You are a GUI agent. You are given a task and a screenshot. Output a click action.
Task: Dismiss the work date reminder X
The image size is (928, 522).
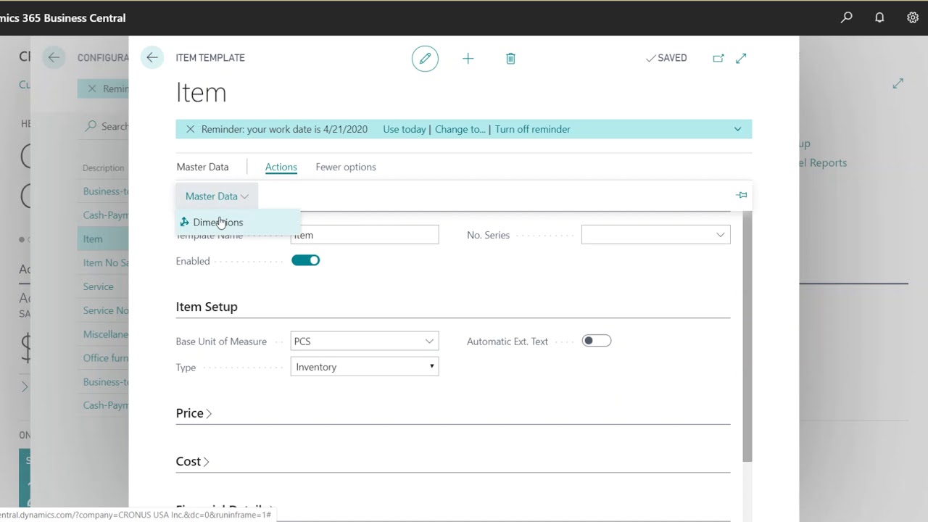pos(190,129)
